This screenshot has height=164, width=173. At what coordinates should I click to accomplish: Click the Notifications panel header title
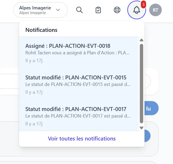click(x=41, y=30)
